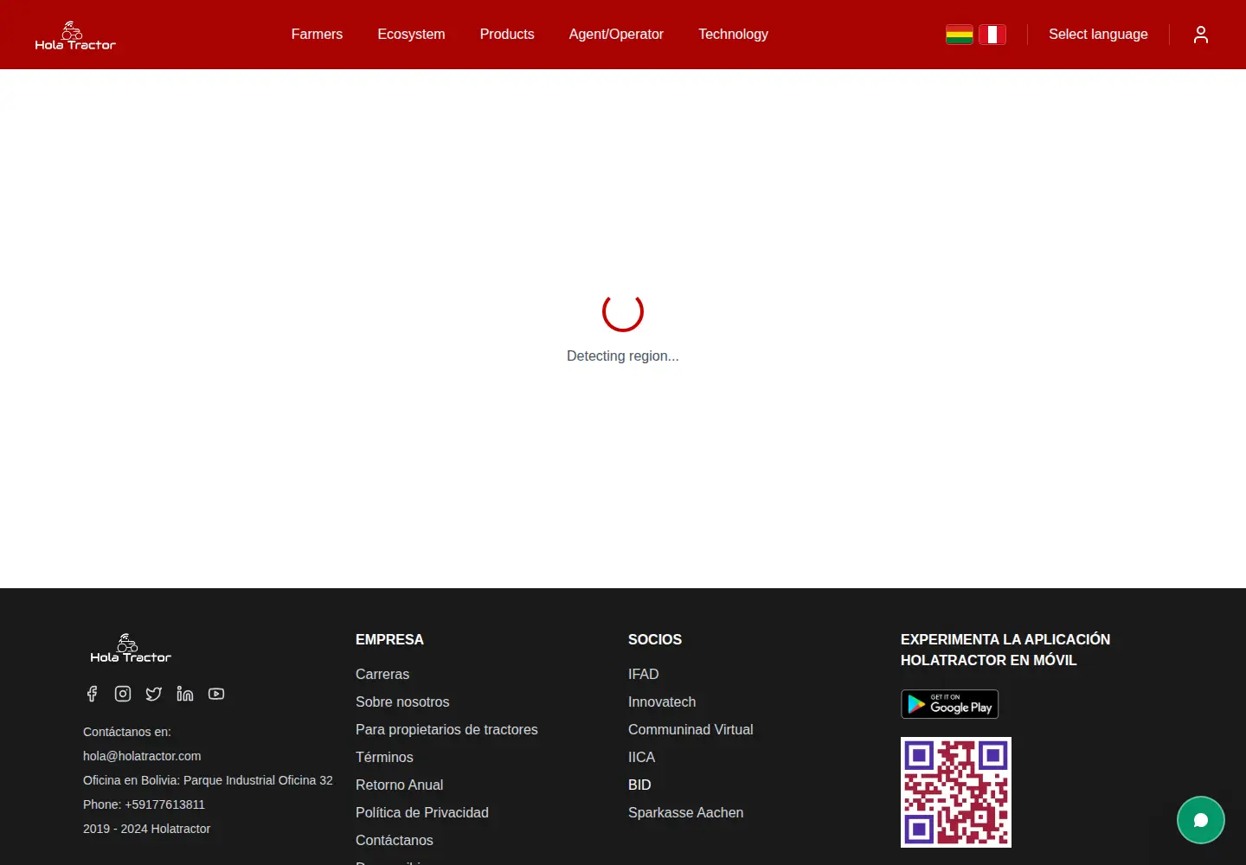The height and width of the screenshot is (865, 1246).
Task: Open the Products menu
Action: tap(507, 35)
